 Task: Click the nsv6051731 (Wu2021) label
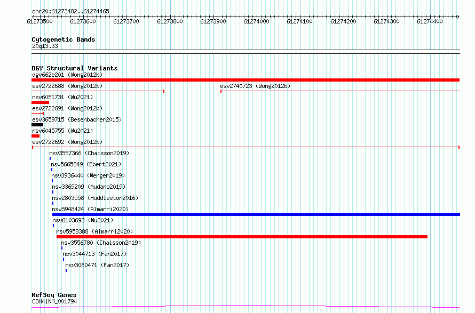coord(62,97)
